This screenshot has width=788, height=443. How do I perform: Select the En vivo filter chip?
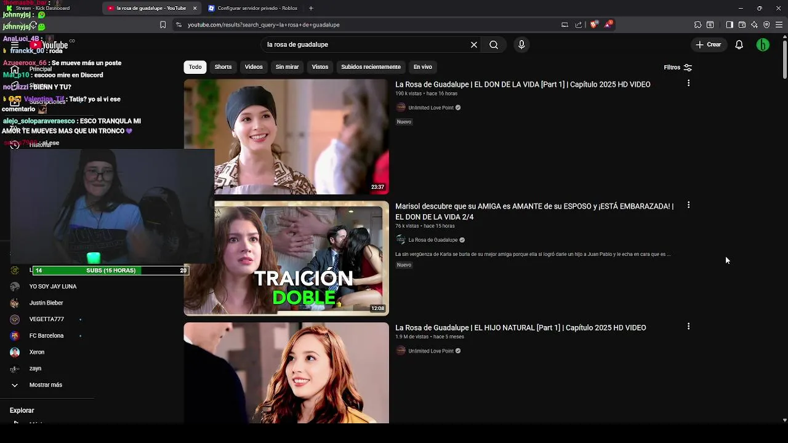click(422, 67)
